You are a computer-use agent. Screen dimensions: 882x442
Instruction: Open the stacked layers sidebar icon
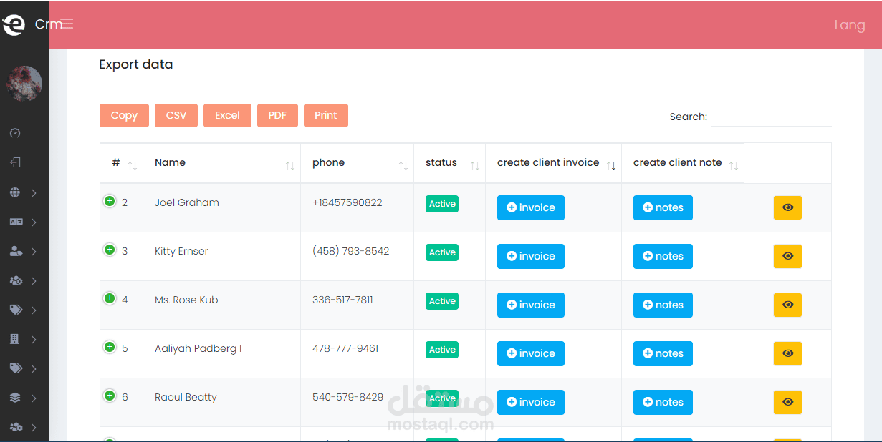coord(15,398)
